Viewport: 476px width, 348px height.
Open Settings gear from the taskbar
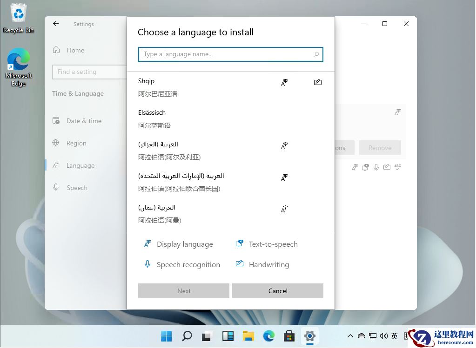tap(310, 335)
